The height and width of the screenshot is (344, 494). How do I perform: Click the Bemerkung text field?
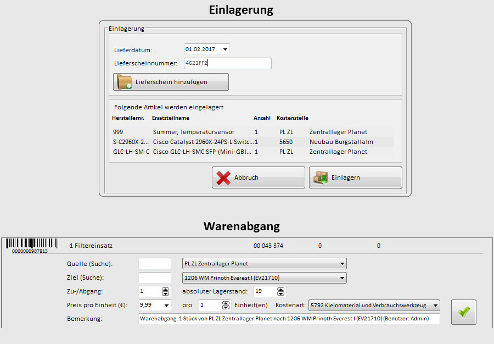[x=289, y=319]
